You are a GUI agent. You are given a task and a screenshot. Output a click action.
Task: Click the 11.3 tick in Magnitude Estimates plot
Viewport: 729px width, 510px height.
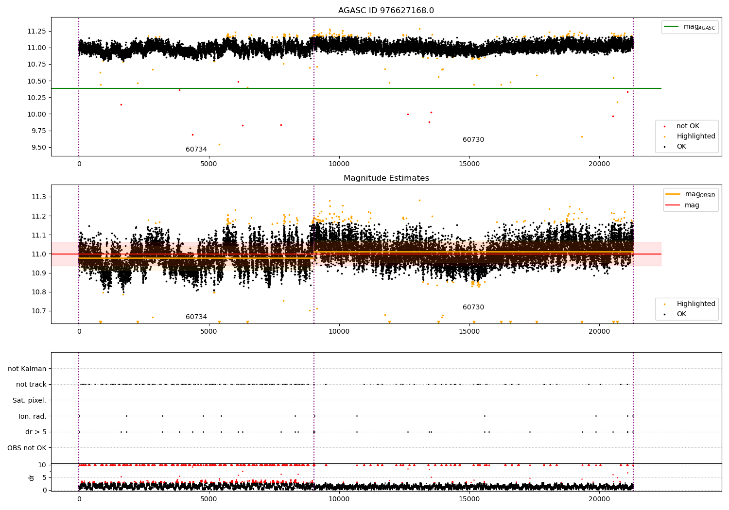(39, 197)
